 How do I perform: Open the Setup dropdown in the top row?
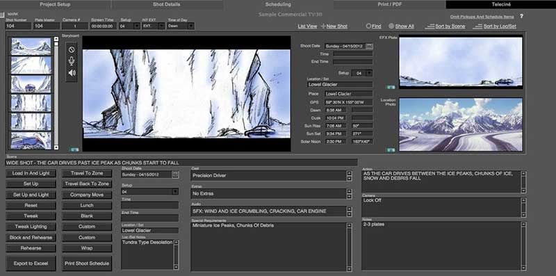pos(136,26)
